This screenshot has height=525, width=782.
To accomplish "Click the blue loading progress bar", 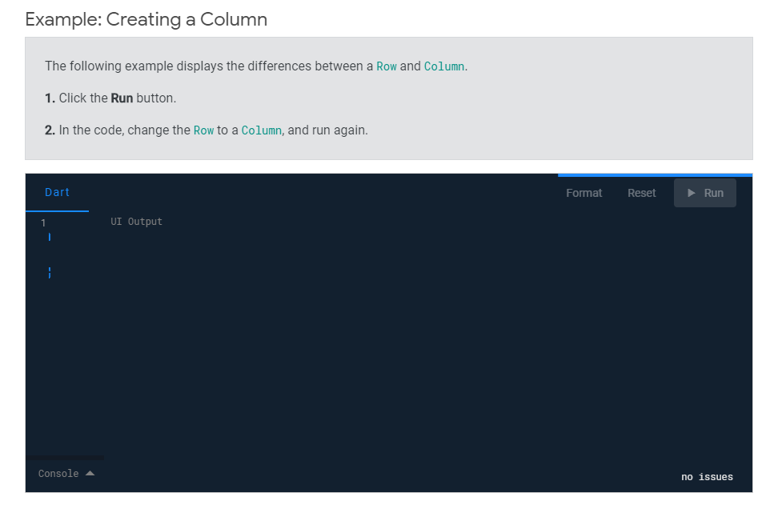I will coord(655,175).
